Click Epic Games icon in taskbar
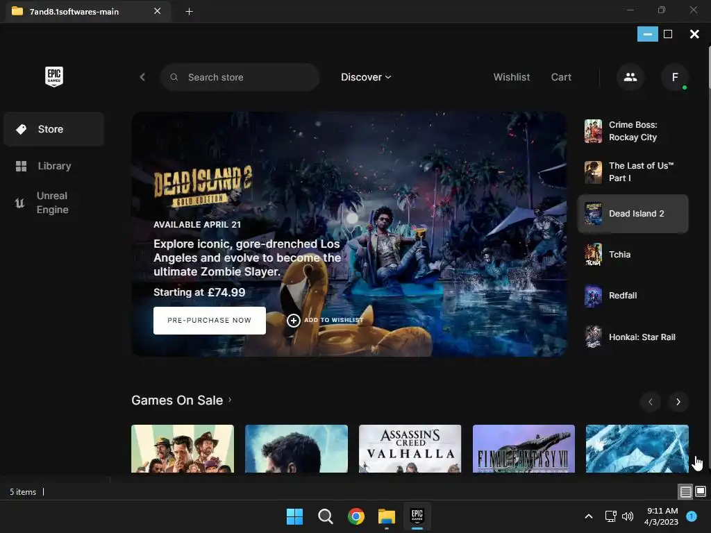 point(417,516)
